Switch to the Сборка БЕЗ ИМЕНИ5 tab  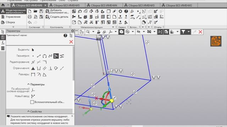[66, 5]
